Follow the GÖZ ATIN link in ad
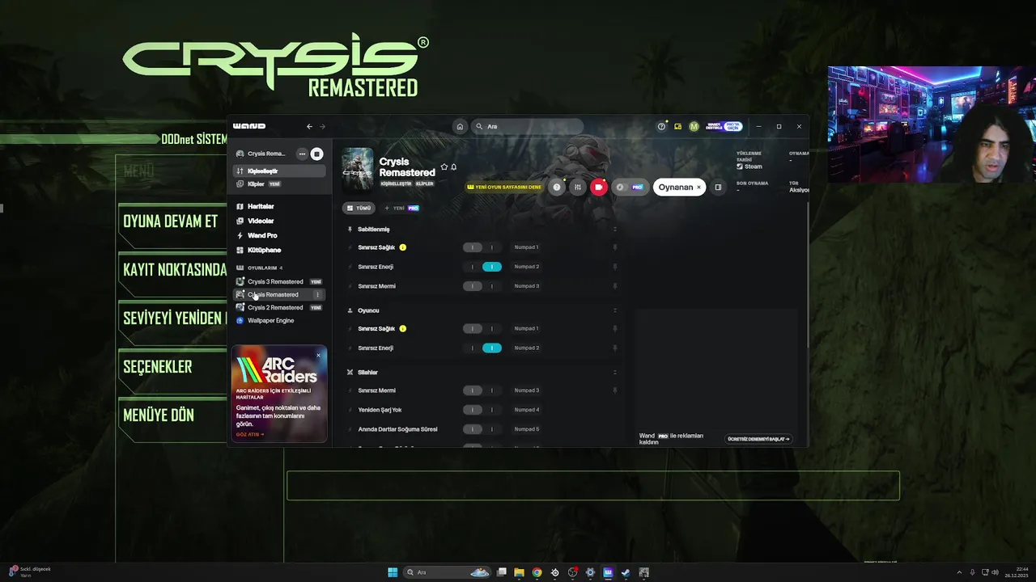The height and width of the screenshot is (582, 1036). [250, 435]
